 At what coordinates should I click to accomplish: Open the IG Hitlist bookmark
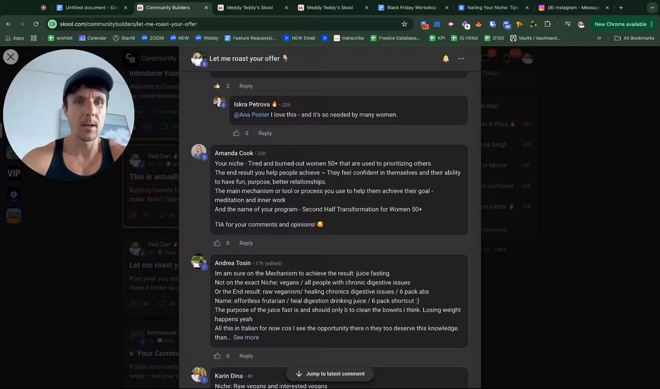pos(464,38)
